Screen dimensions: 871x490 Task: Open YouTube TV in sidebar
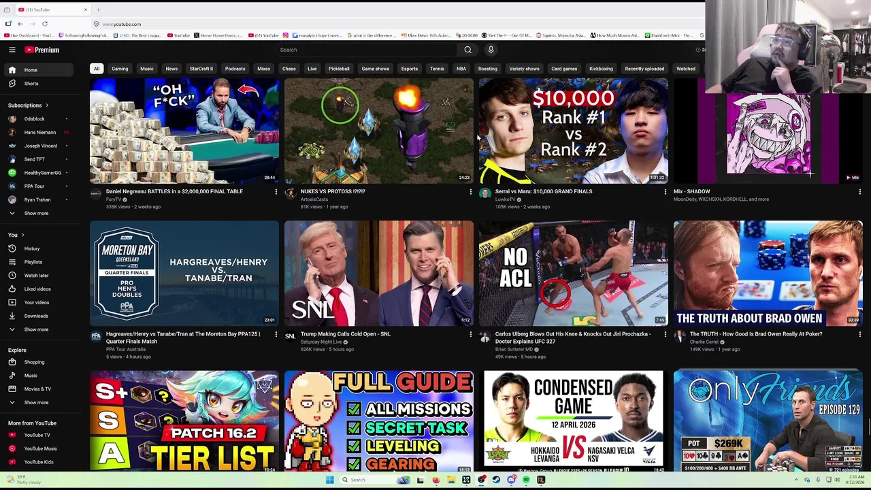click(38, 435)
